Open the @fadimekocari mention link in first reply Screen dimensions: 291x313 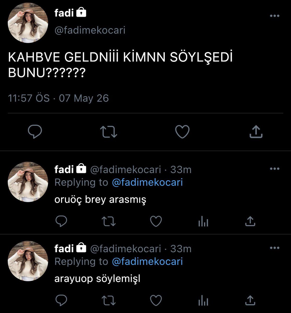click(x=147, y=182)
